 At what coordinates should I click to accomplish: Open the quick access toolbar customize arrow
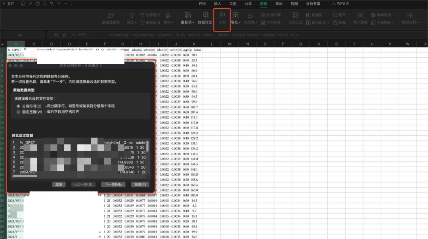66,4
